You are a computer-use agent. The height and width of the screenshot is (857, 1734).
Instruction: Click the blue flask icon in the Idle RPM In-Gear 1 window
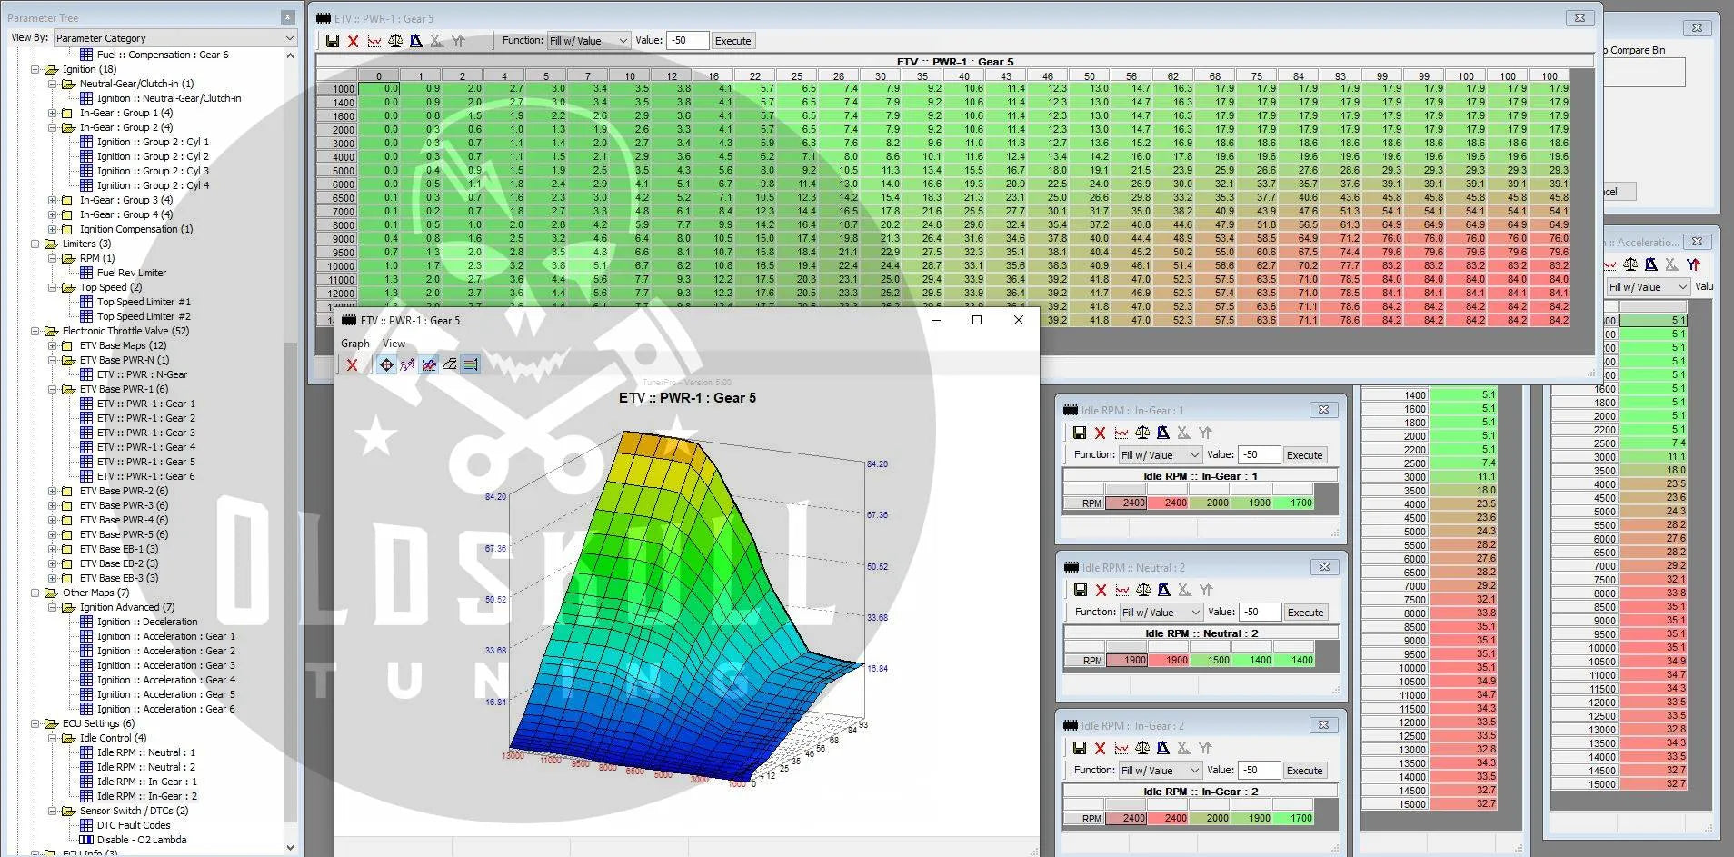pos(1162,433)
